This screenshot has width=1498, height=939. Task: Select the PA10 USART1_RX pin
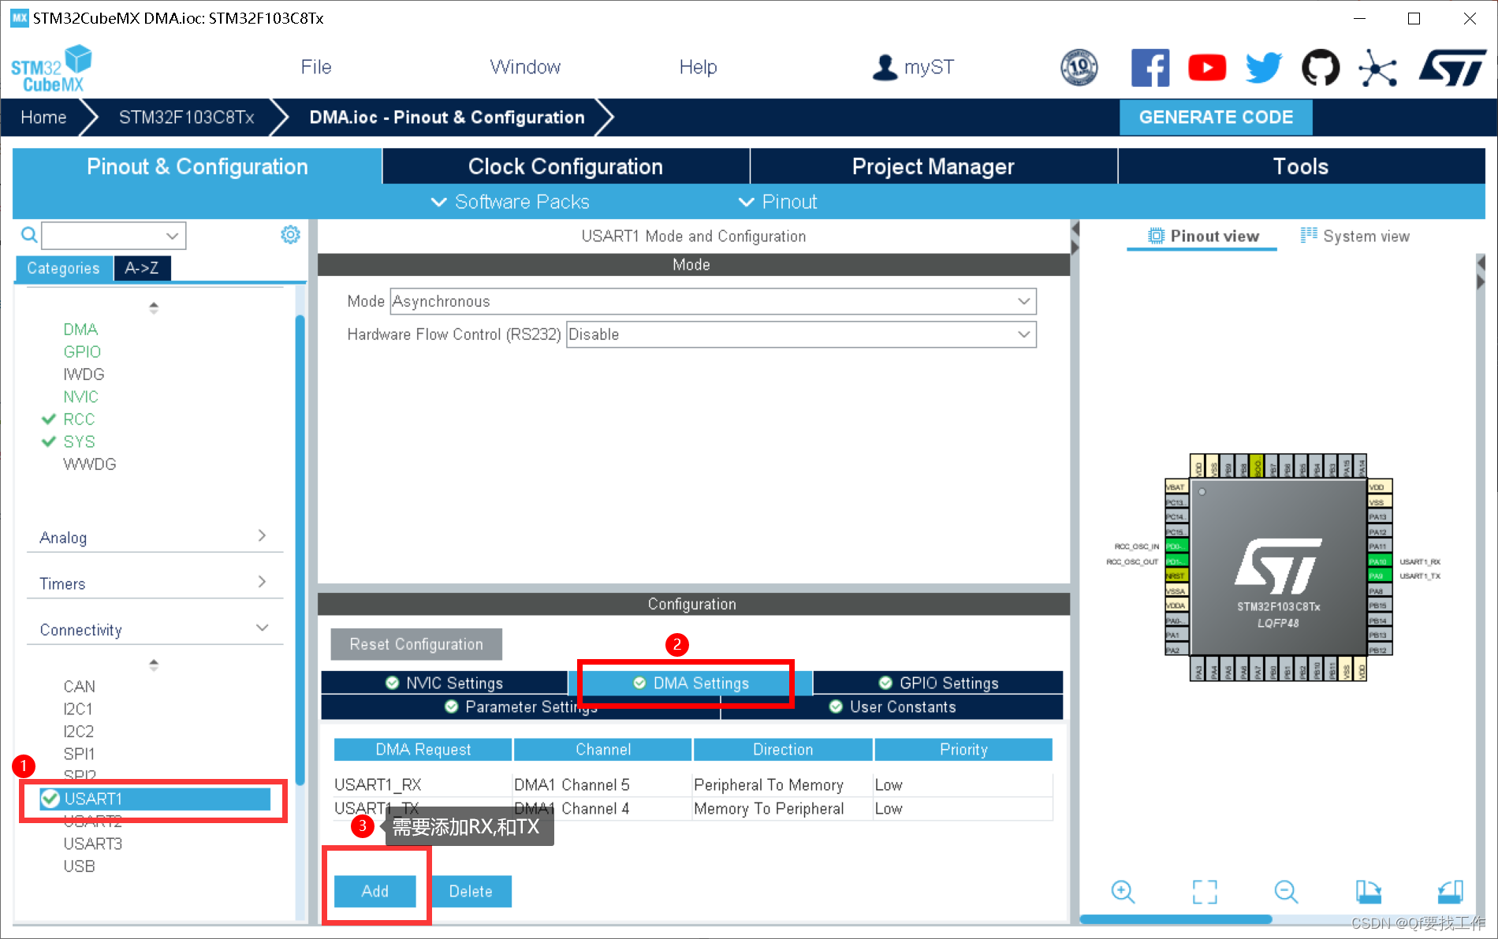click(1378, 561)
